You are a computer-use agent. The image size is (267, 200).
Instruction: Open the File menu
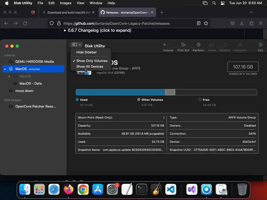click(x=40, y=3)
